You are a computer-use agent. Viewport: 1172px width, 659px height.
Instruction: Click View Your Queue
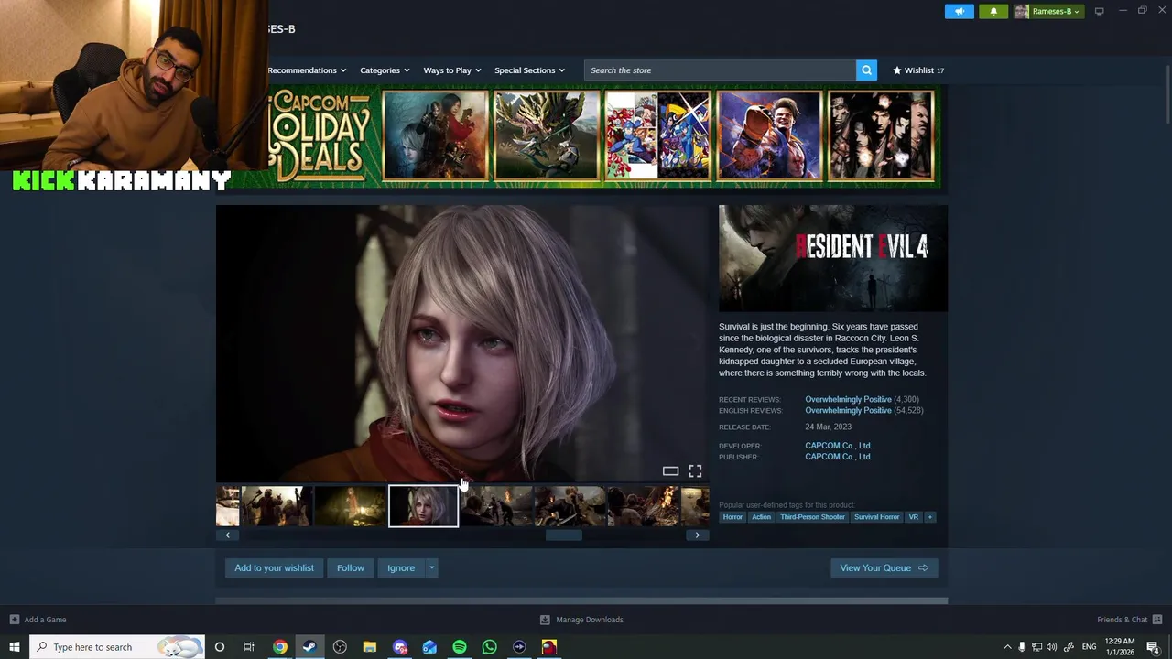pyautogui.click(x=884, y=568)
